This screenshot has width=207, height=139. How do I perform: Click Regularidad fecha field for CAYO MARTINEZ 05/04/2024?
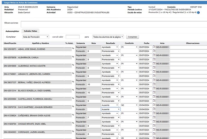click(145, 105)
